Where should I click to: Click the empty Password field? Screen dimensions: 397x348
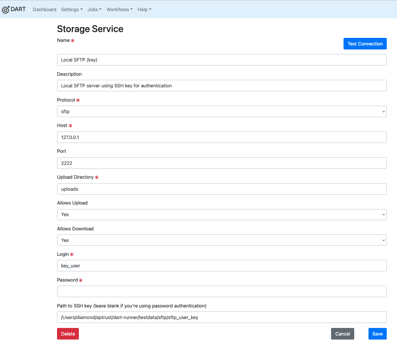(x=221, y=291)
